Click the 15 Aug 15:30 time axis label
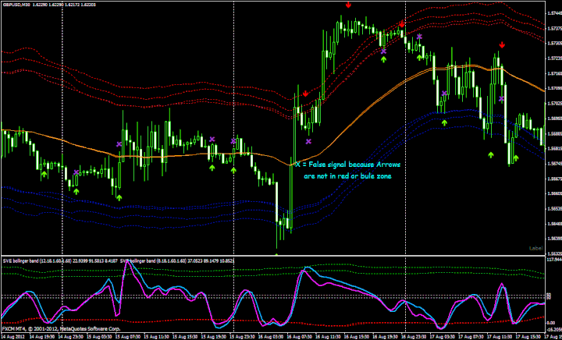562x340 pixels. (185, 337)
